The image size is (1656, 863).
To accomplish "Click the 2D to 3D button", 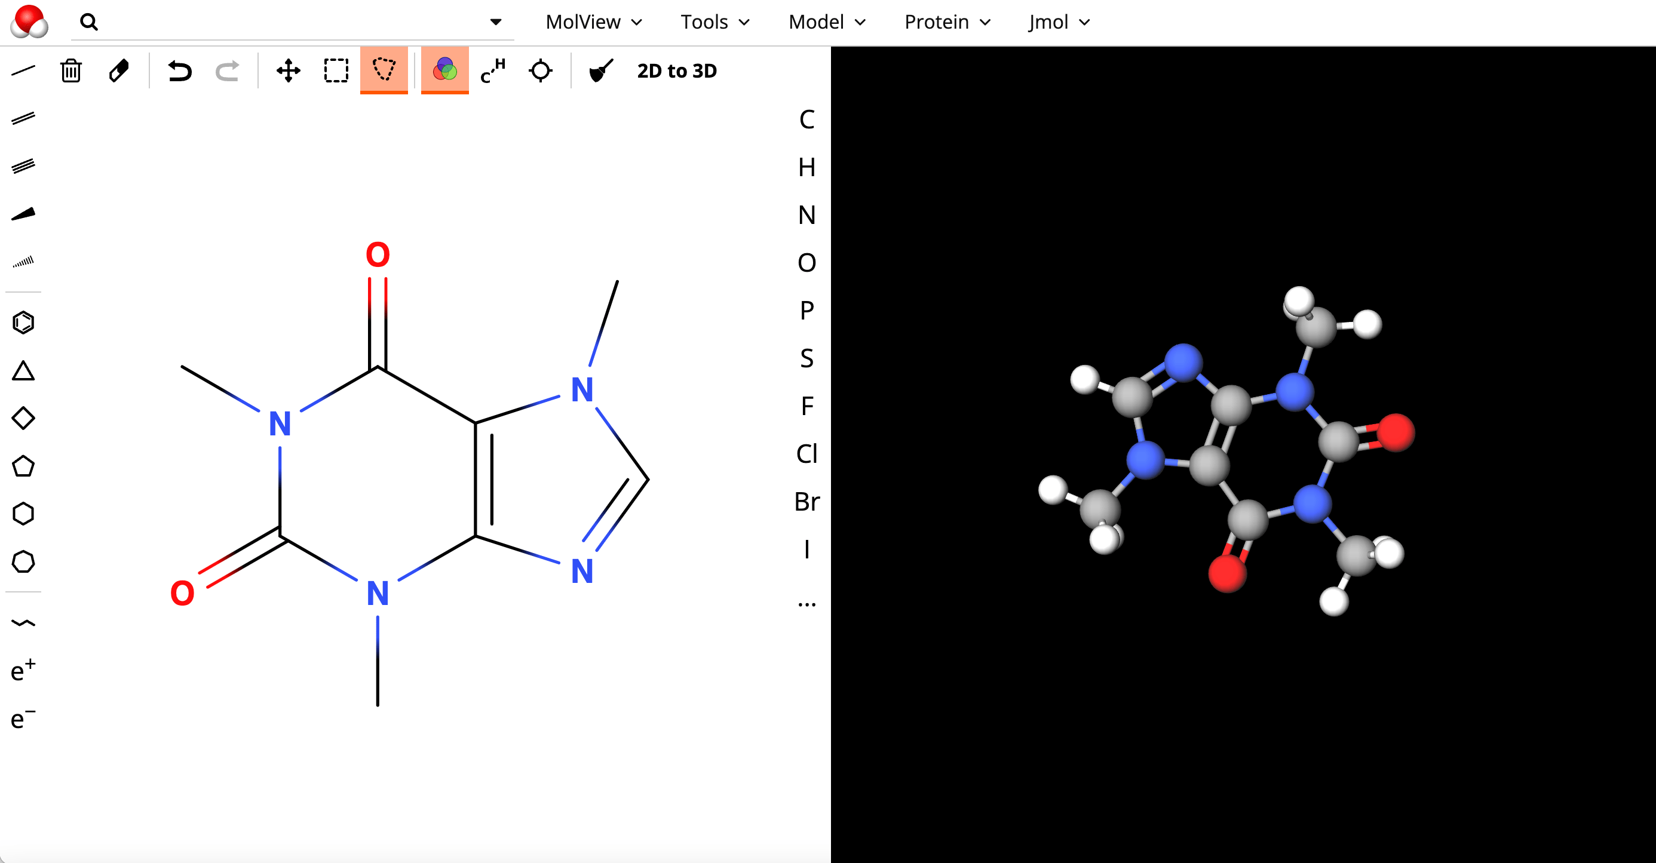I will click(676, 70).
